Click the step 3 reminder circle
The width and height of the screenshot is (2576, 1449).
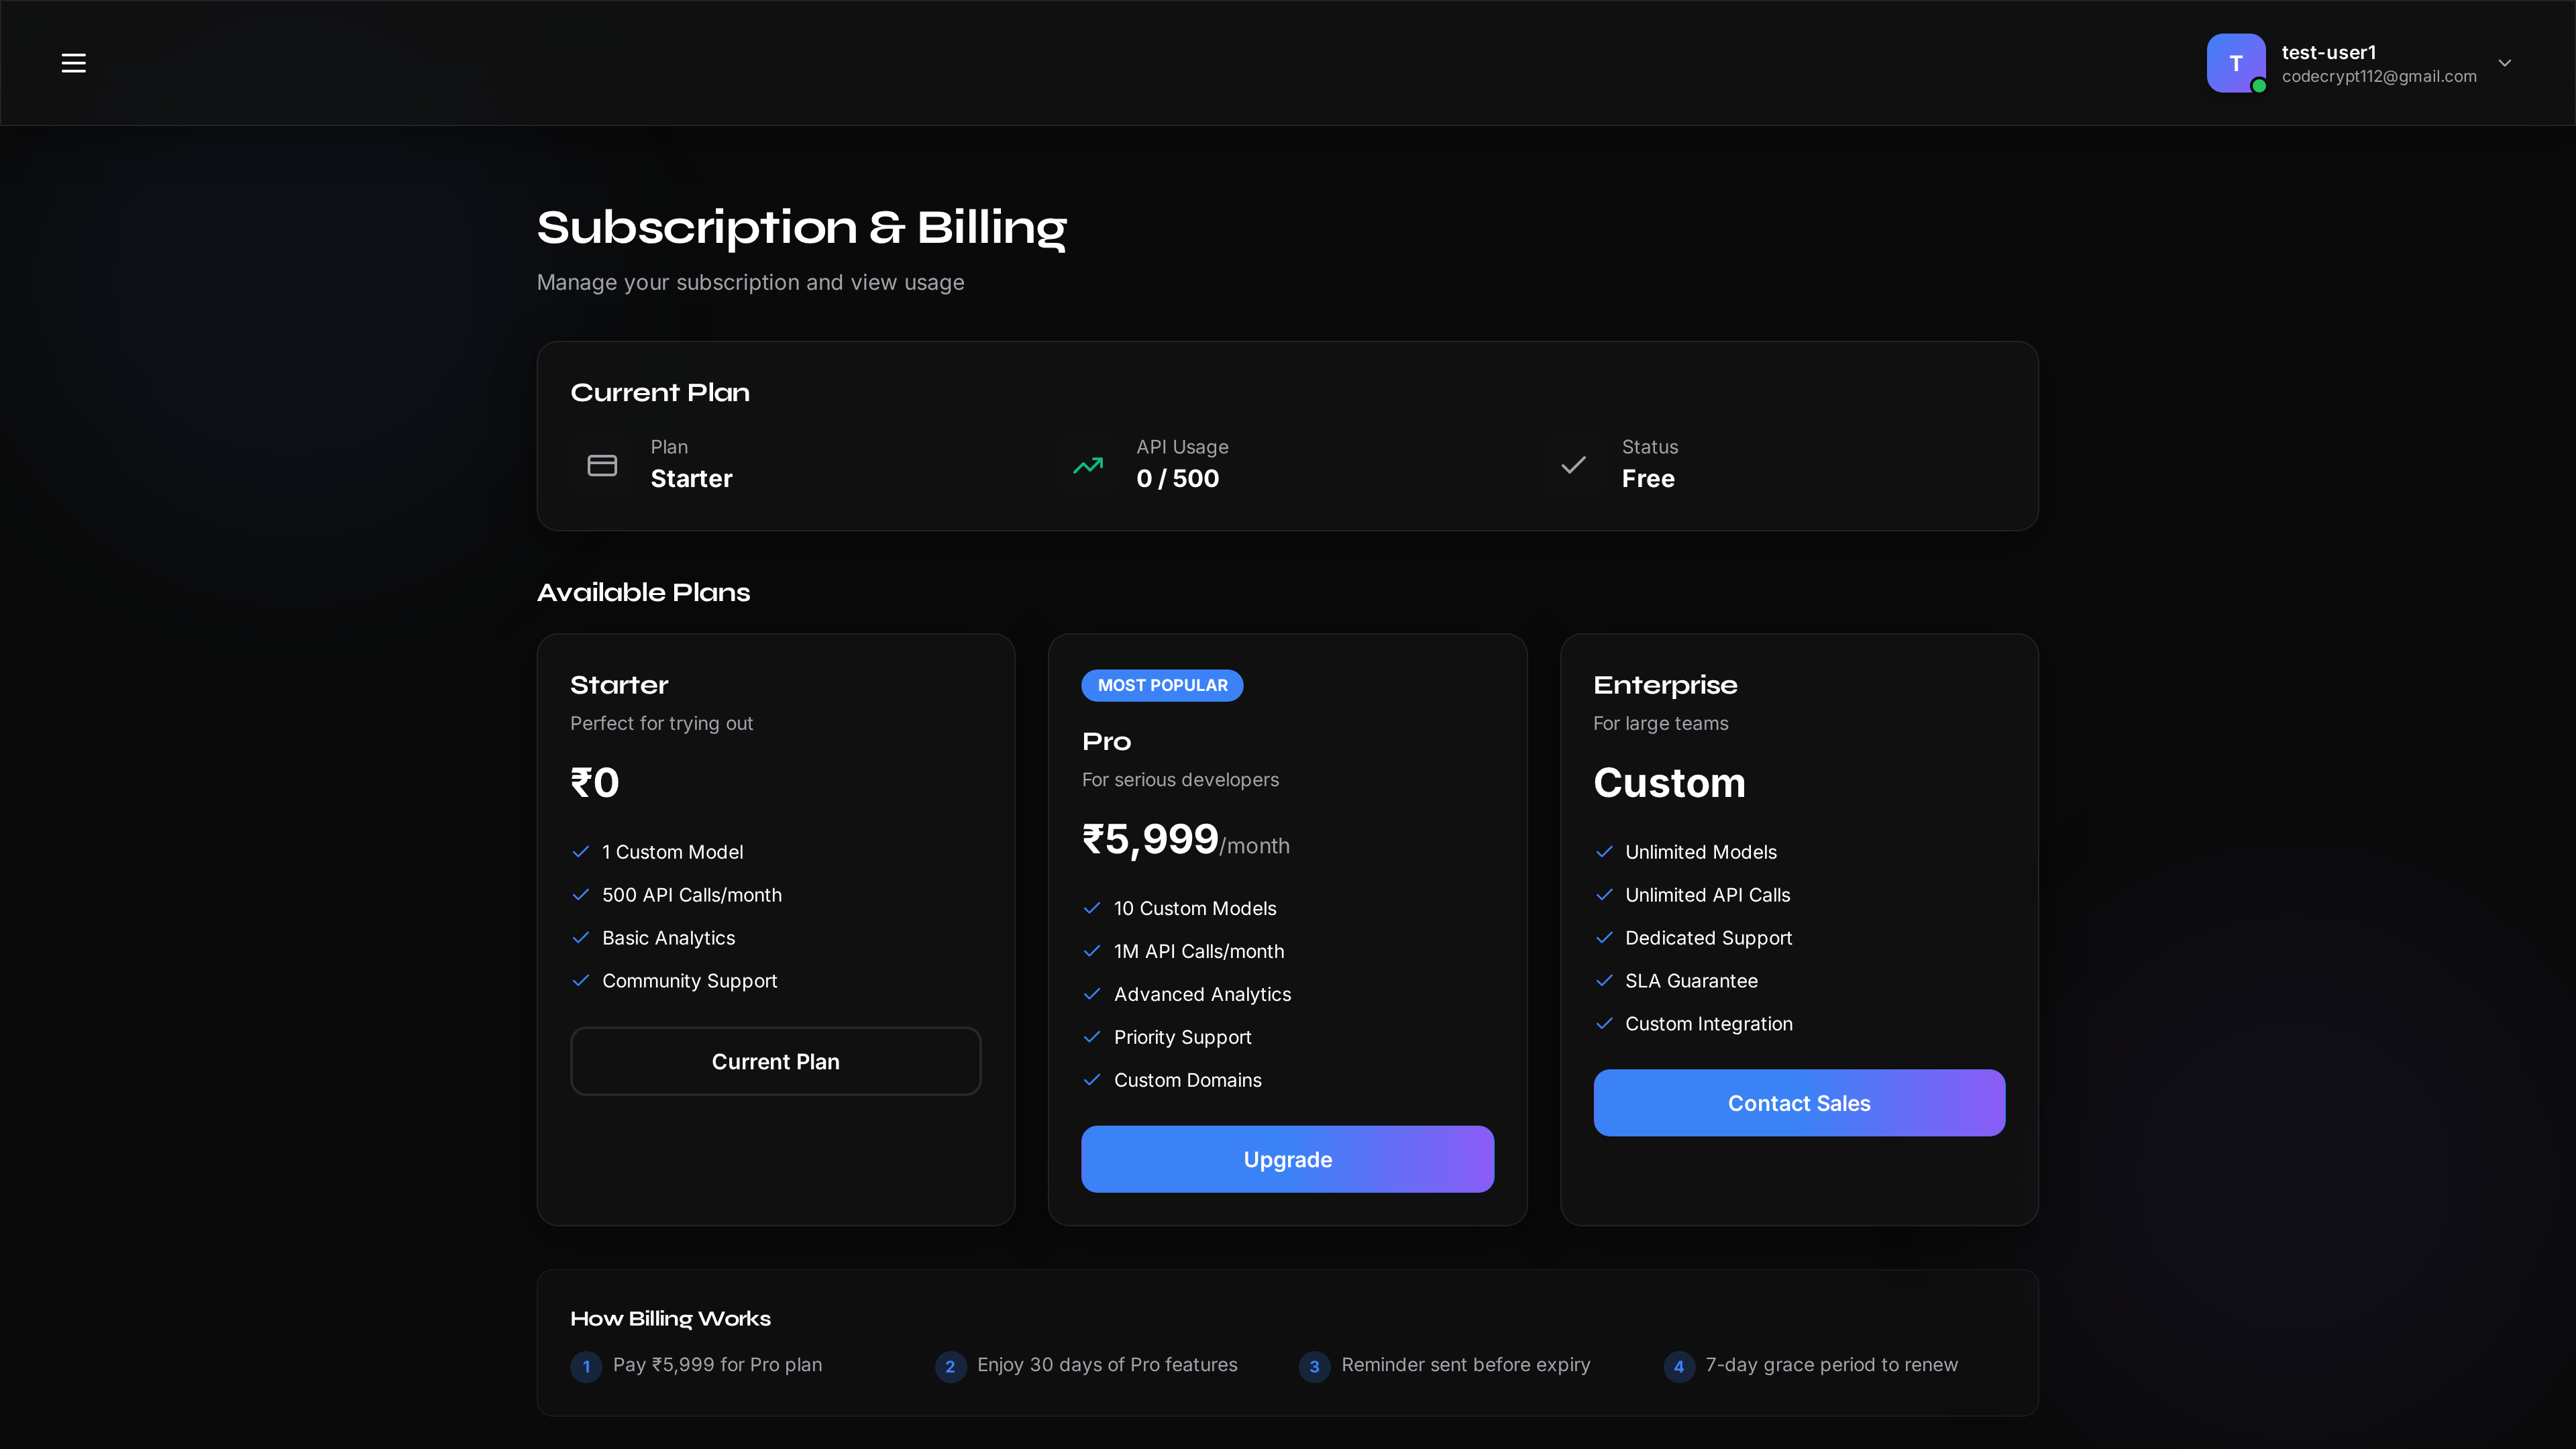coord(1314,1366)
